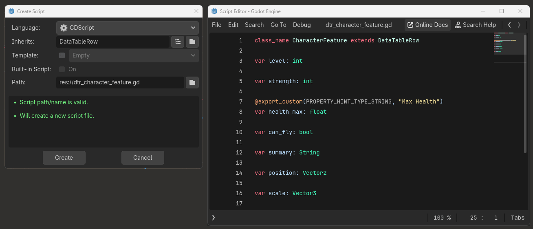Browse folder icon next to the Inherits field
This screenshot has height=229, width=533.
(x=192, y=42)
